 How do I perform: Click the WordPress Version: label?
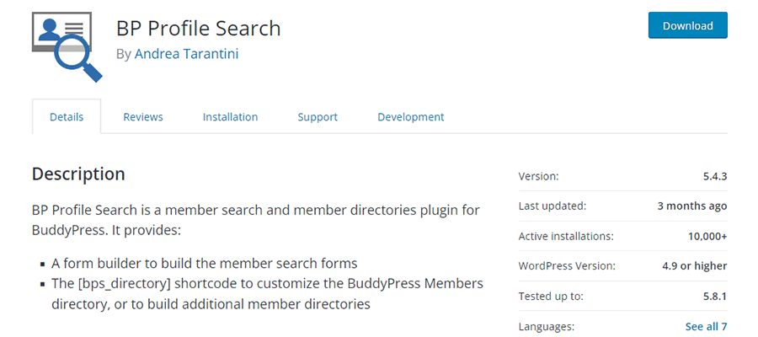pyautogui.click(x=567, y=266)
